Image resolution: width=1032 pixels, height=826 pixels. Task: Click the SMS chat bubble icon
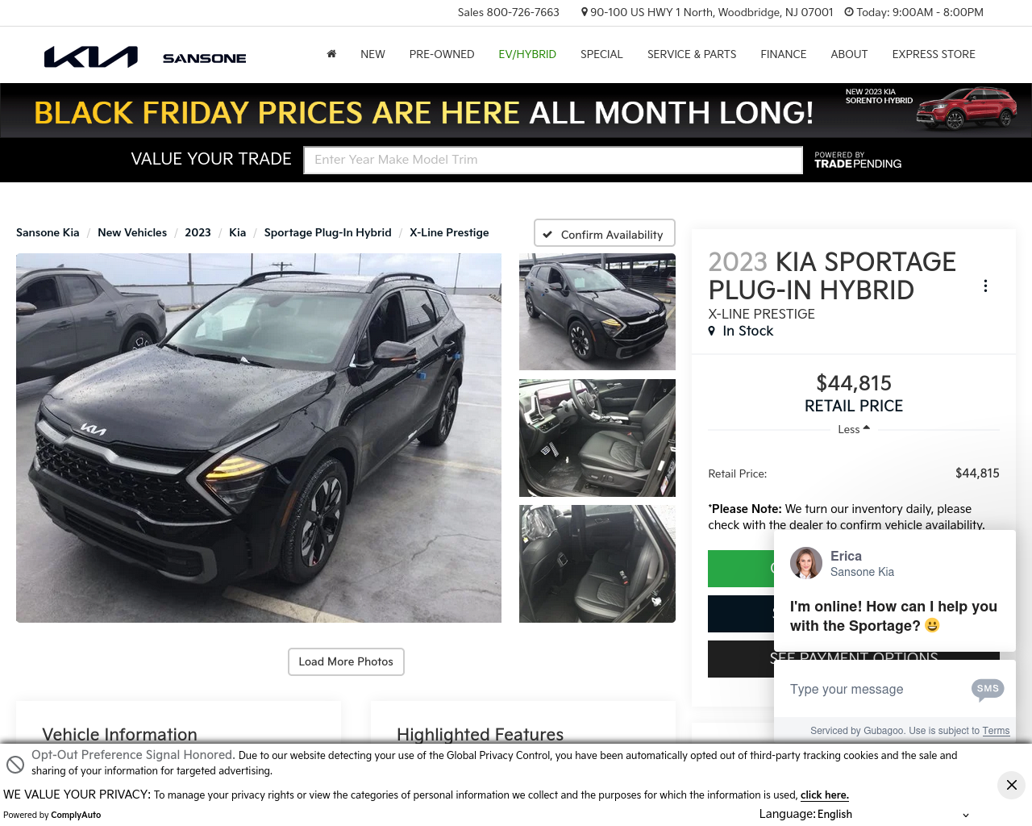[988, 690]
